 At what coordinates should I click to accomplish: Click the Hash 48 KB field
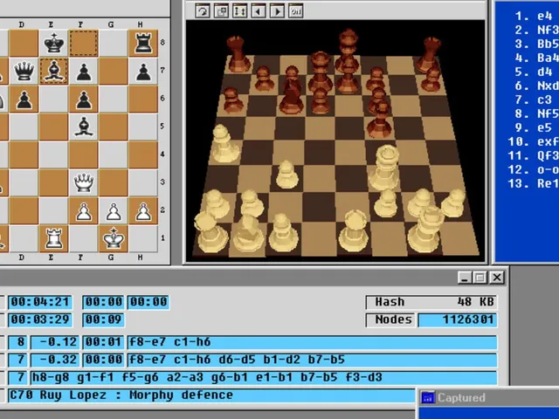431,302
